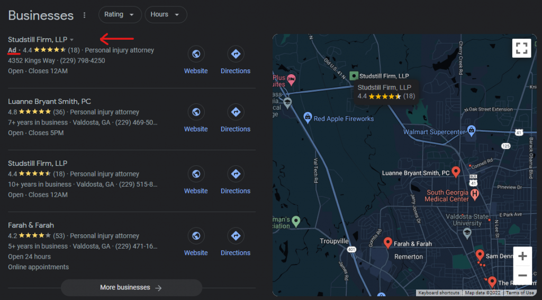Click the Walmart Supercenter shopping pin
The image size is (542, 300).
pyautogui.click(x=471, y=131)
